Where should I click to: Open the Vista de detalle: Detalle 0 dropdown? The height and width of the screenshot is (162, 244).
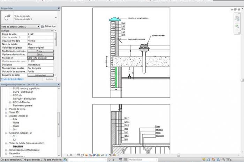(38, 26)
